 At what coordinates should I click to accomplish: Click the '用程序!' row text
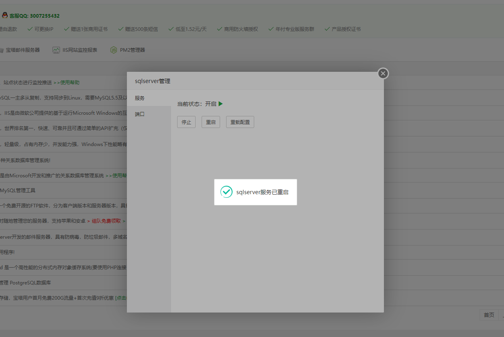tap(7, 252)
